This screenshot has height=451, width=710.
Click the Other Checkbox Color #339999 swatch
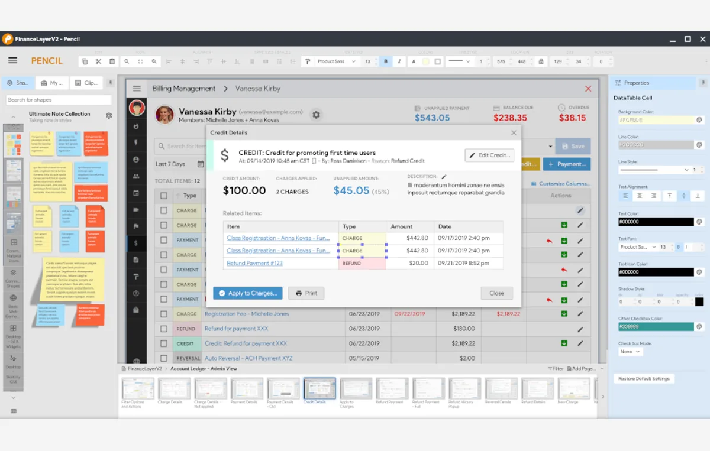pos(656,326)
